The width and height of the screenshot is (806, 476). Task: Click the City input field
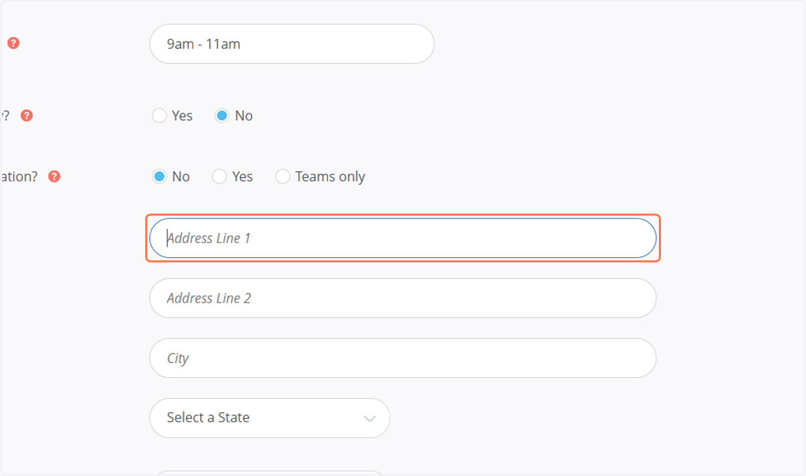(x=402, y=358)
